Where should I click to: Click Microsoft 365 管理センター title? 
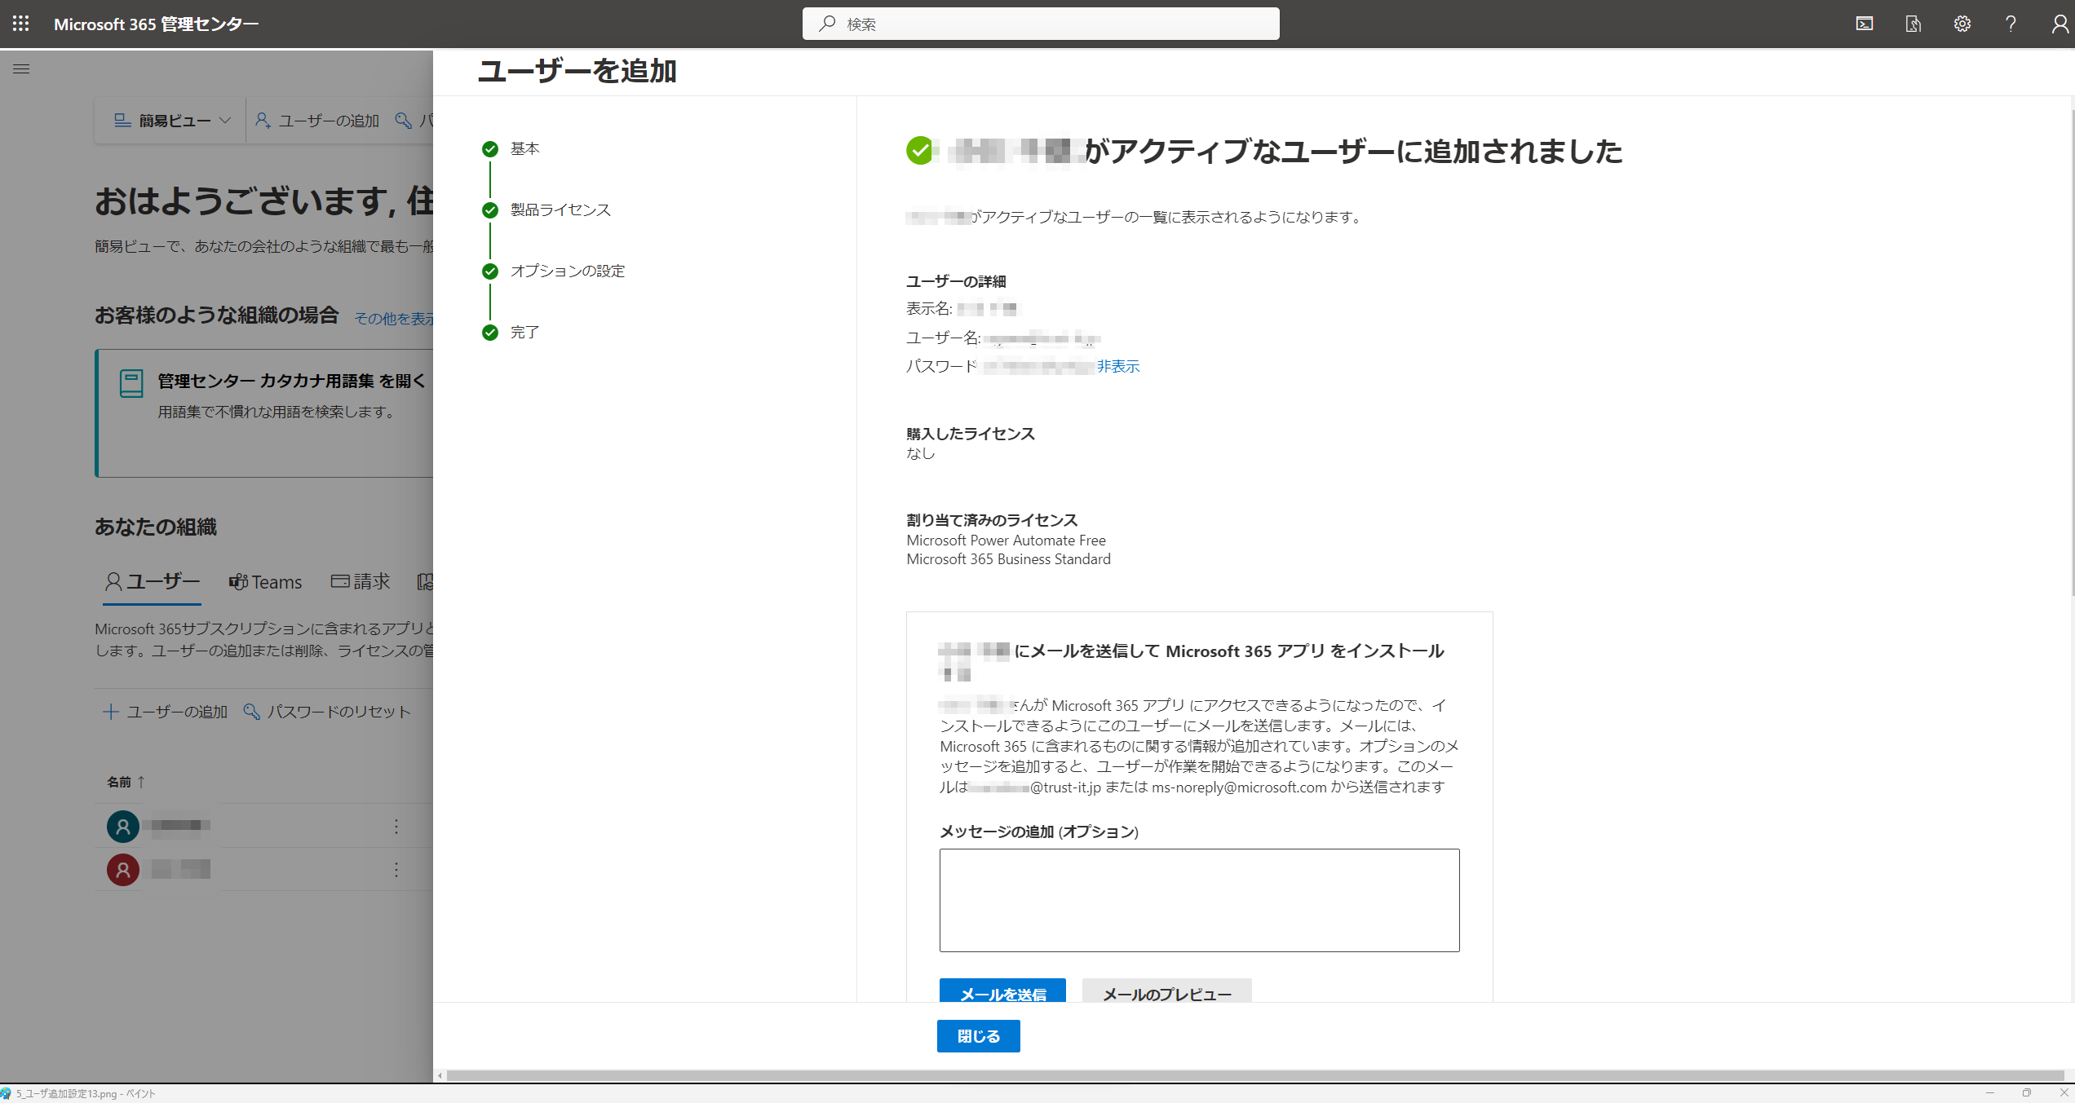pos(156,24)
